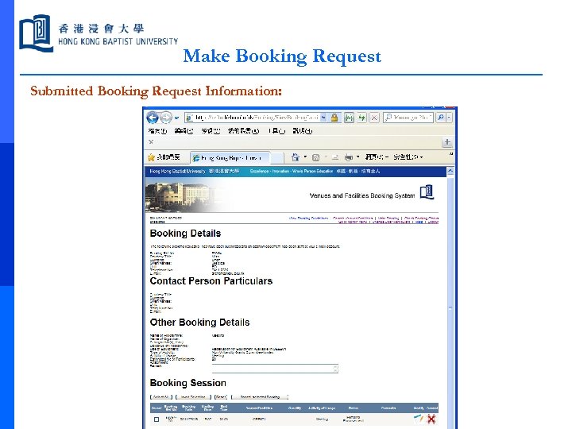Open the Search Venues/Facilities link
The height and width of the screenshot is (429, 572).
click(353, 218)
